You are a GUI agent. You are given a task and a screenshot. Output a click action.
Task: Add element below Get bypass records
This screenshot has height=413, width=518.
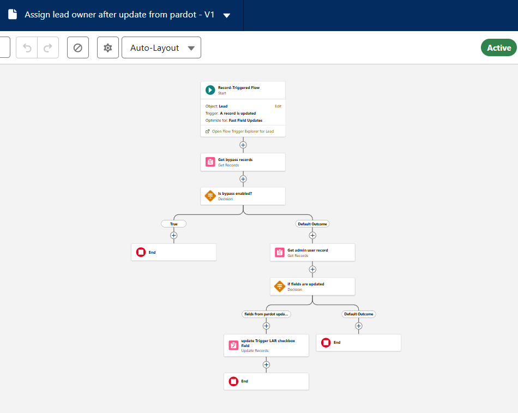pyautogui.click(x=243, y=179)
